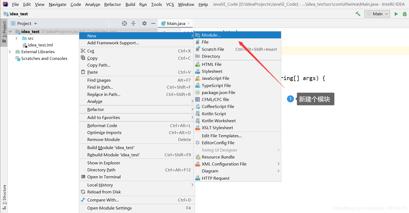The width and height of the screenshot is (409, 213).
Task: Select Find Usages entry
Action: [x=136, y=80]
